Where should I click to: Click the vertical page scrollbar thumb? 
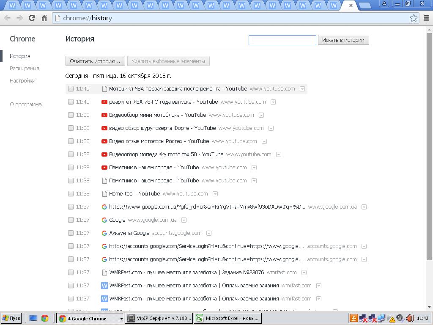point(429,146)
